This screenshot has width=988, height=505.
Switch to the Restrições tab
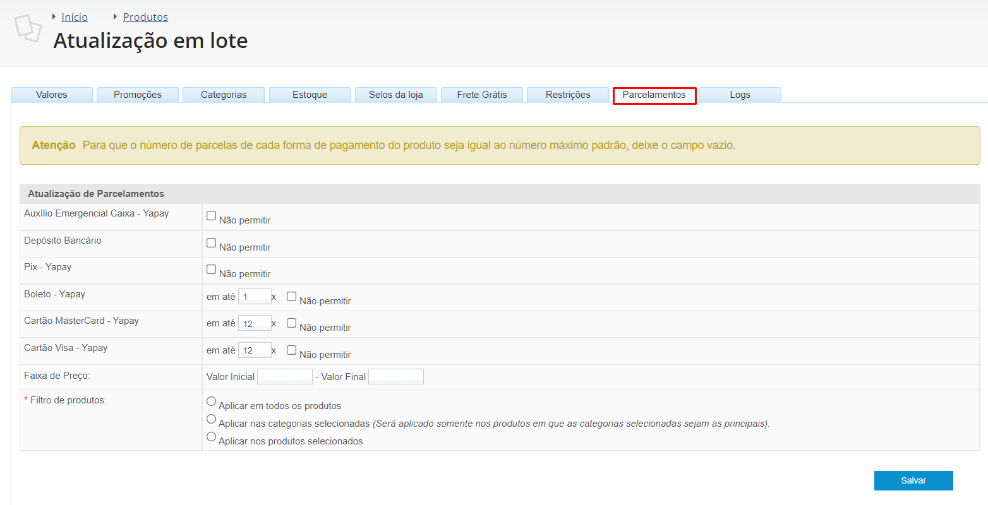568,95
